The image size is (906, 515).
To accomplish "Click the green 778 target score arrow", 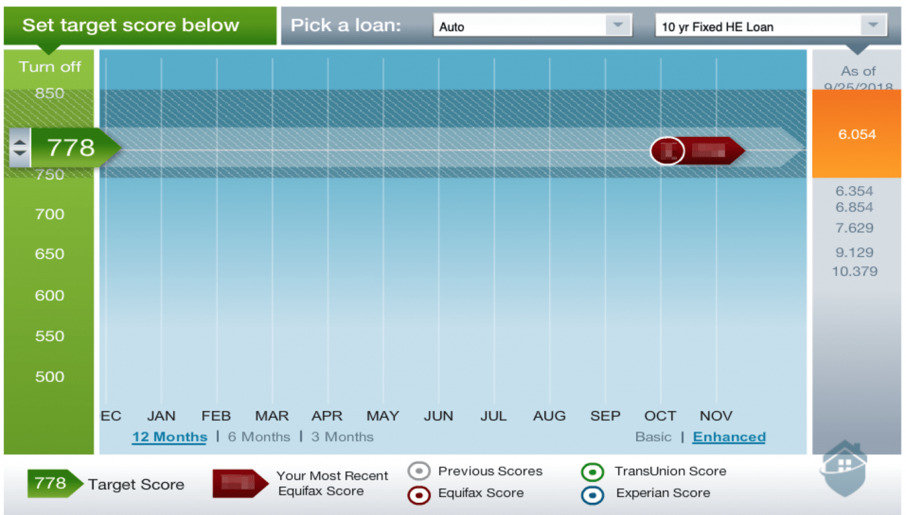I will tap(72, 148).
